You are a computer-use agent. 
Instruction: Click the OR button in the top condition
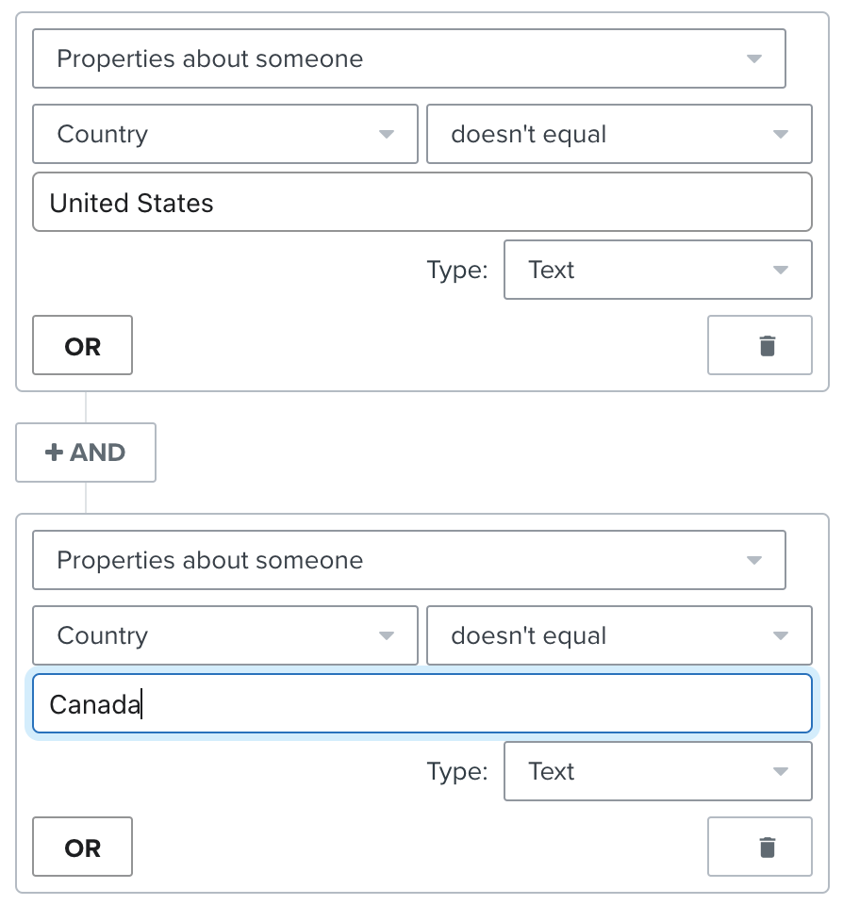coord(82,346)
